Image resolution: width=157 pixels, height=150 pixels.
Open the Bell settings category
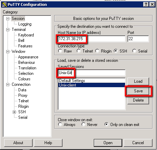[x=21, y=41]
